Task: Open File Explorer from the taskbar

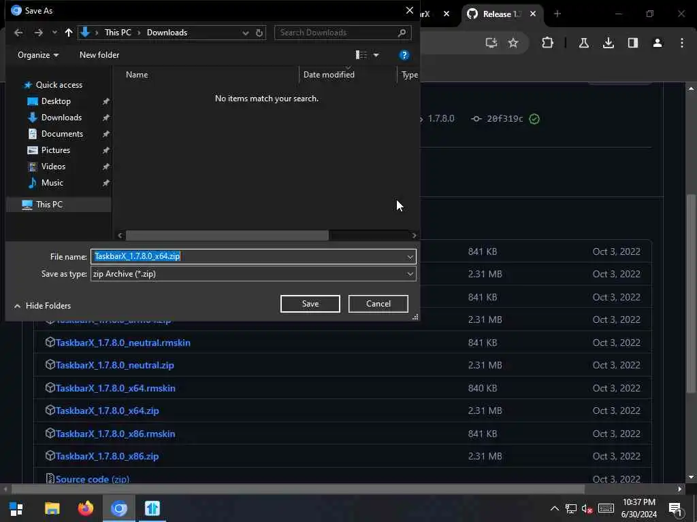Action: pyautogui.click(x=52, y=508)
